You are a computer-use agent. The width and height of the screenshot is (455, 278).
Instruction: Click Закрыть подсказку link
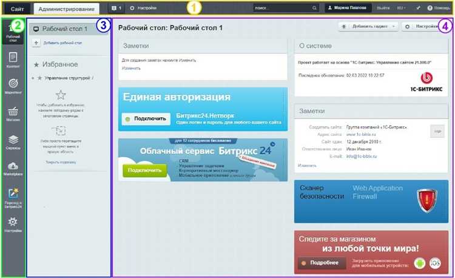[x=61, y=162]
